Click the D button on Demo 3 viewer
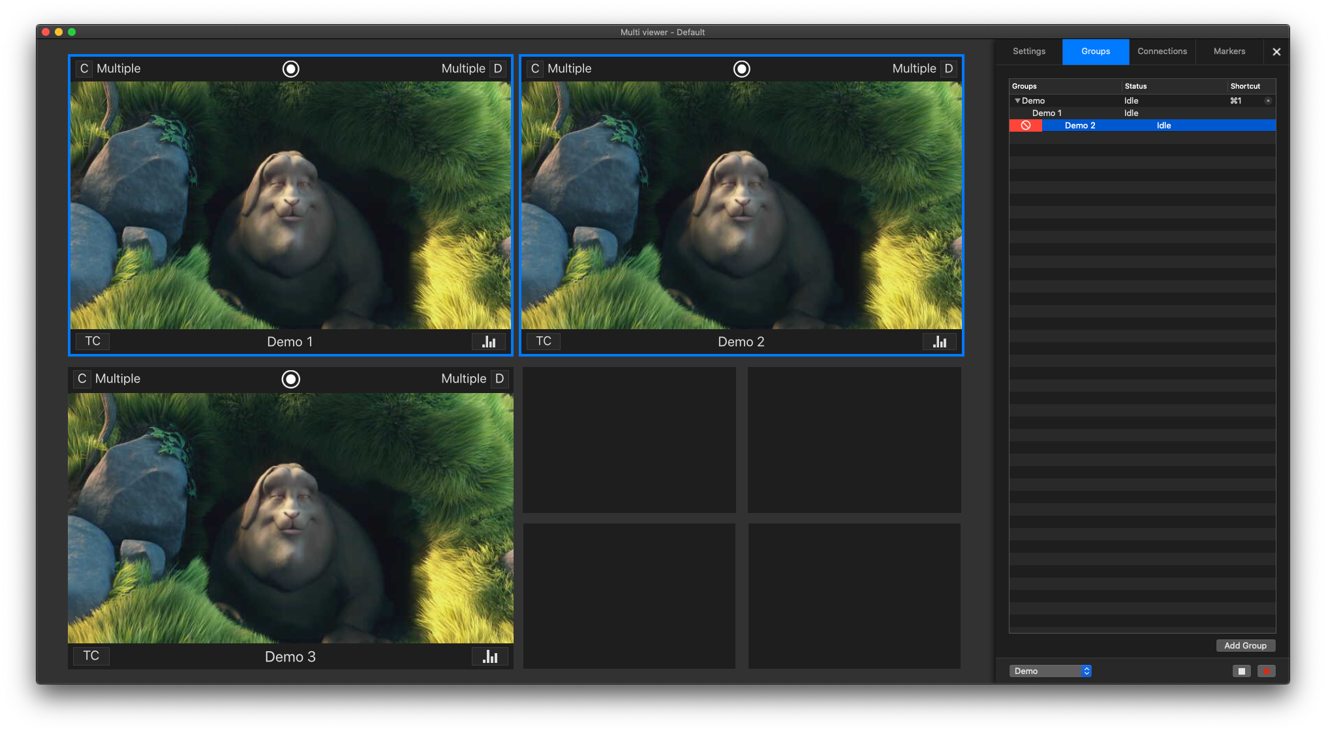 (x=500, y=379)
